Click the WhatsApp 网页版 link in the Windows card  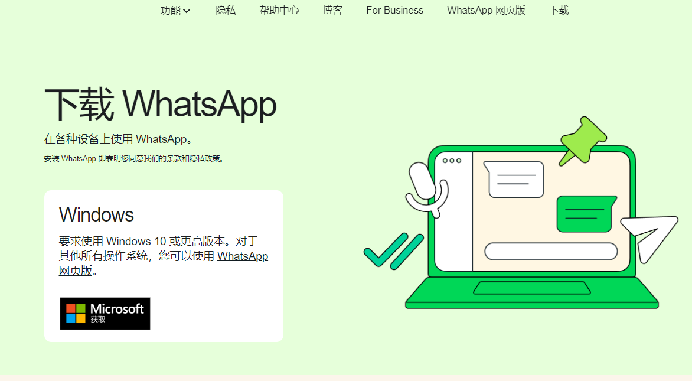[x=243, y=256]
